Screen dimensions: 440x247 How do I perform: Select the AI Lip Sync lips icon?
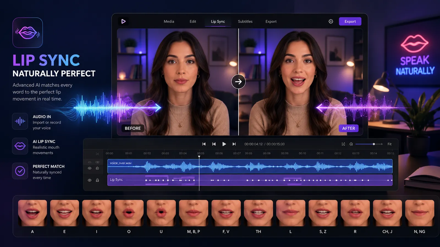point(20,146)
